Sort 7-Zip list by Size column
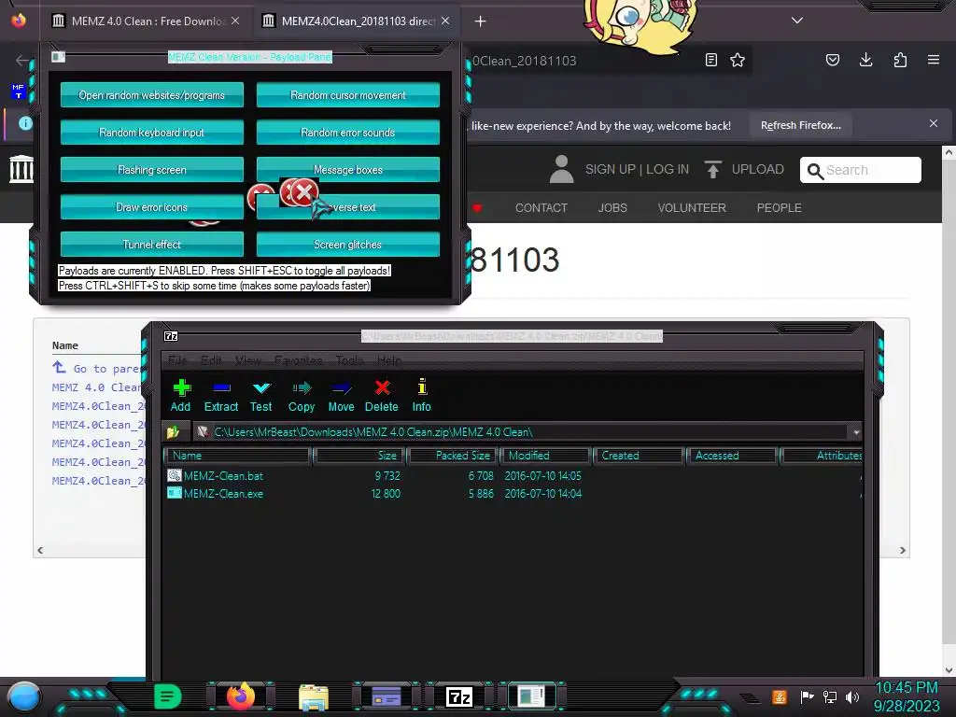The height and width of the screenshot is (717, 956). pos(359,456)
